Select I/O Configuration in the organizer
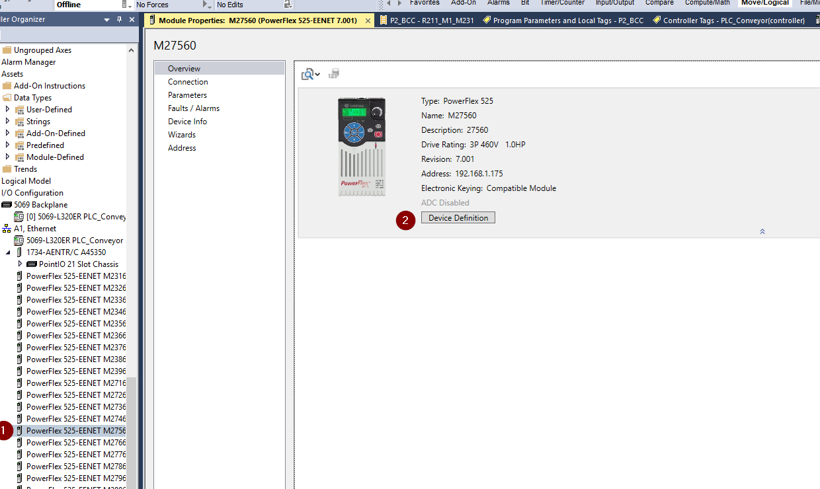This screenshot has height=489, width=820. point(32,193)
